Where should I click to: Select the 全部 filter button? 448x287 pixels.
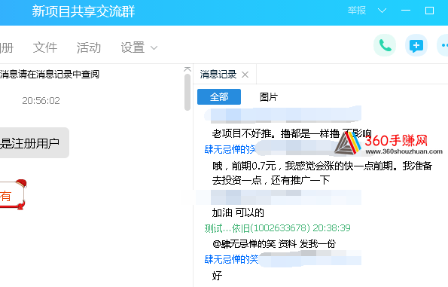pos(219,97)
